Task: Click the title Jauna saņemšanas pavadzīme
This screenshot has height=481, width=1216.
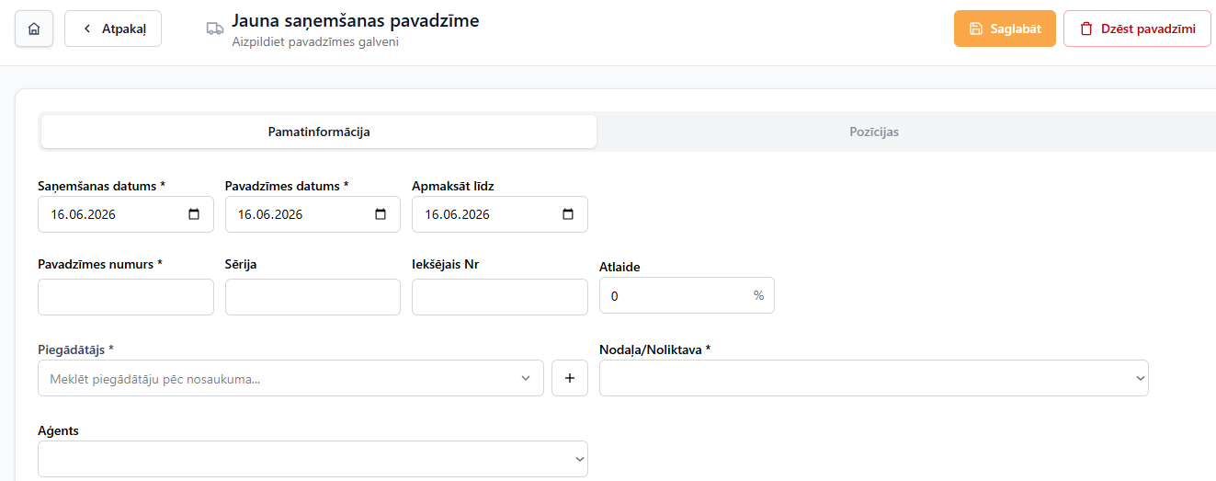Action: tap(355, 20)
